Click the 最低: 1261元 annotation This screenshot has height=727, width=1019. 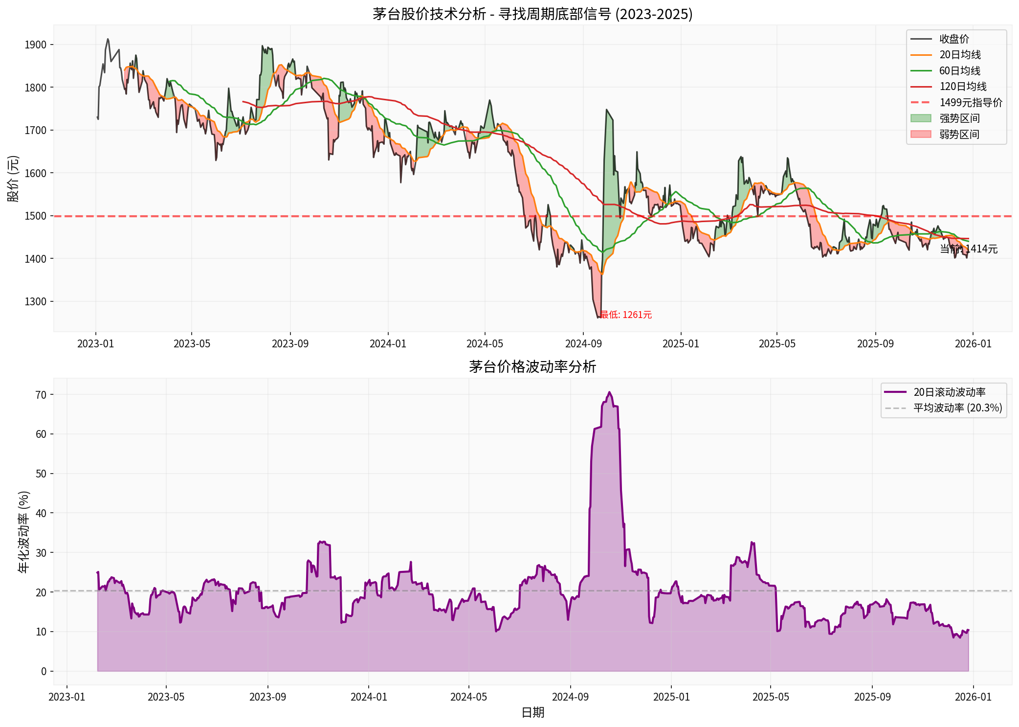point(625,316)
